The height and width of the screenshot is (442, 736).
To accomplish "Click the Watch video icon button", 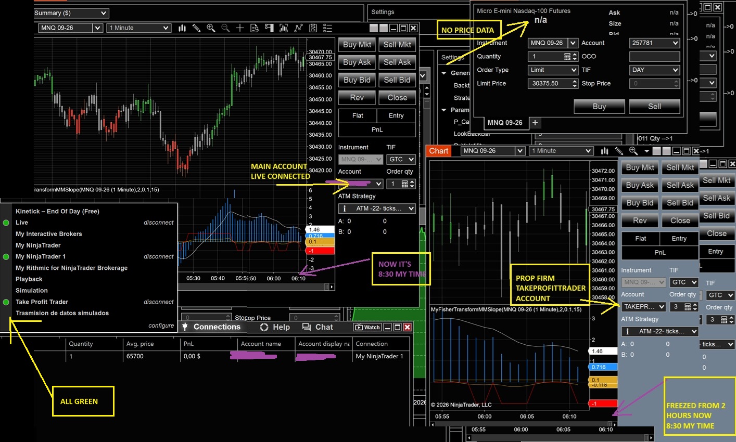I will click(x=367, y=327).
